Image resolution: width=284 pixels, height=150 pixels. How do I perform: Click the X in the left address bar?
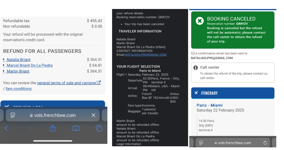(93, 115)
